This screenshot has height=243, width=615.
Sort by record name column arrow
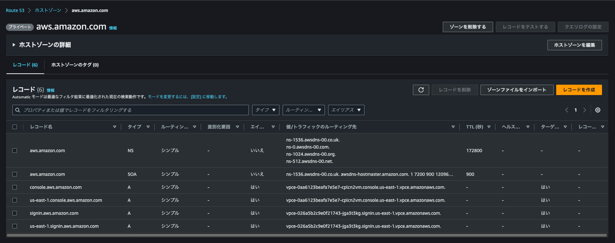(x=115, y=127)
